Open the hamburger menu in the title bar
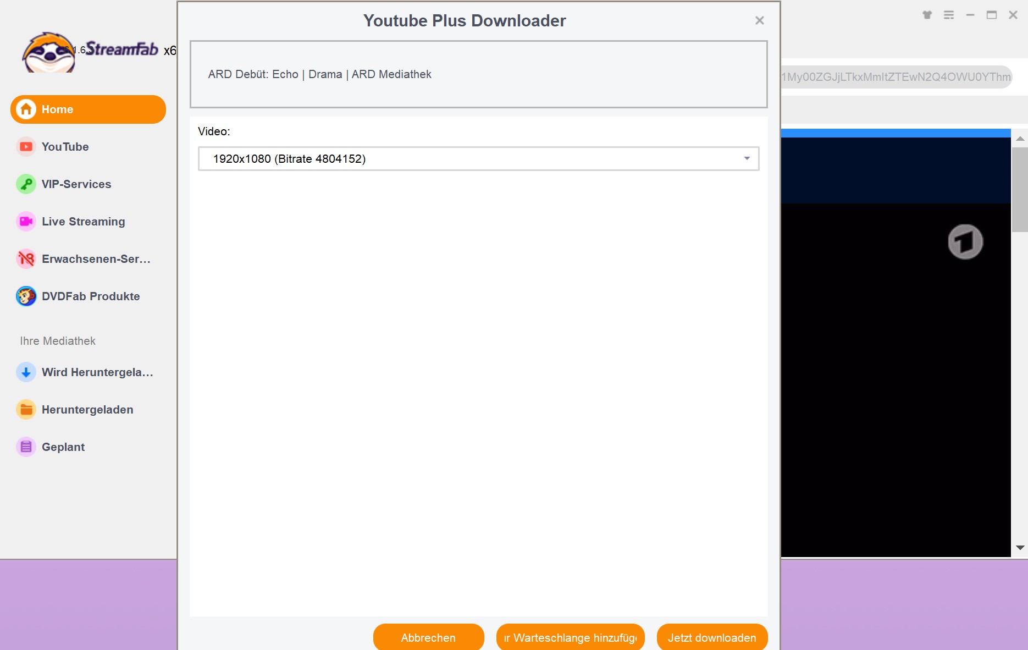 coord(949,15)
